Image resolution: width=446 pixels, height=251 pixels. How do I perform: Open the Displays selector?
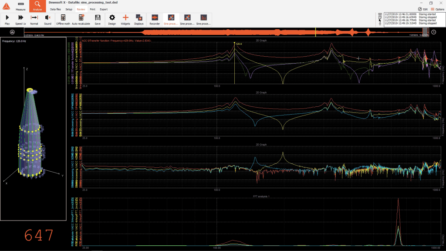(139, 19)
